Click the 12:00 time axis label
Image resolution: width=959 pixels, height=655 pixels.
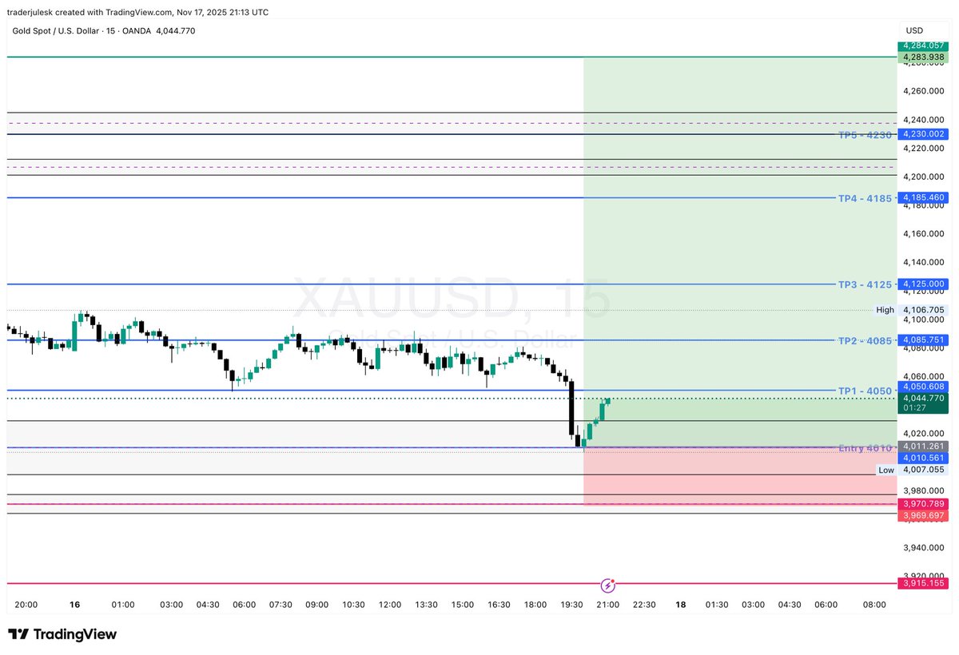[389, 605]
